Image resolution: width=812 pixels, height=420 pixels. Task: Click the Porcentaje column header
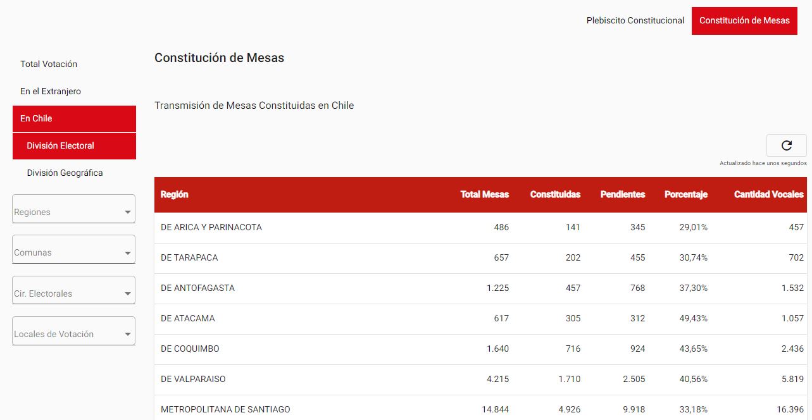(x=685, y=194)
